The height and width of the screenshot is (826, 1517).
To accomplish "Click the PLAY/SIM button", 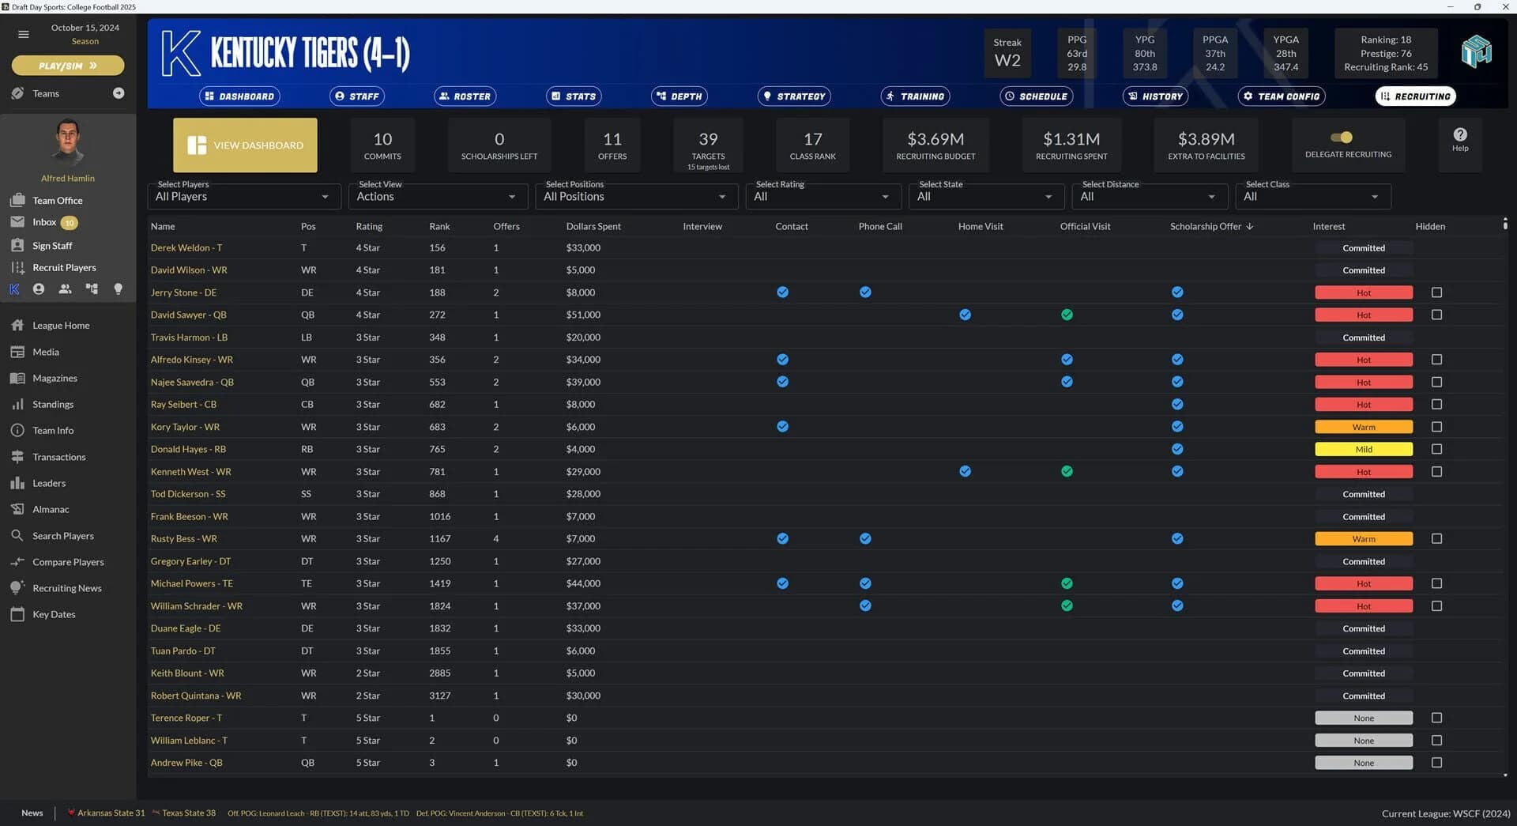I will pos(67,65).
